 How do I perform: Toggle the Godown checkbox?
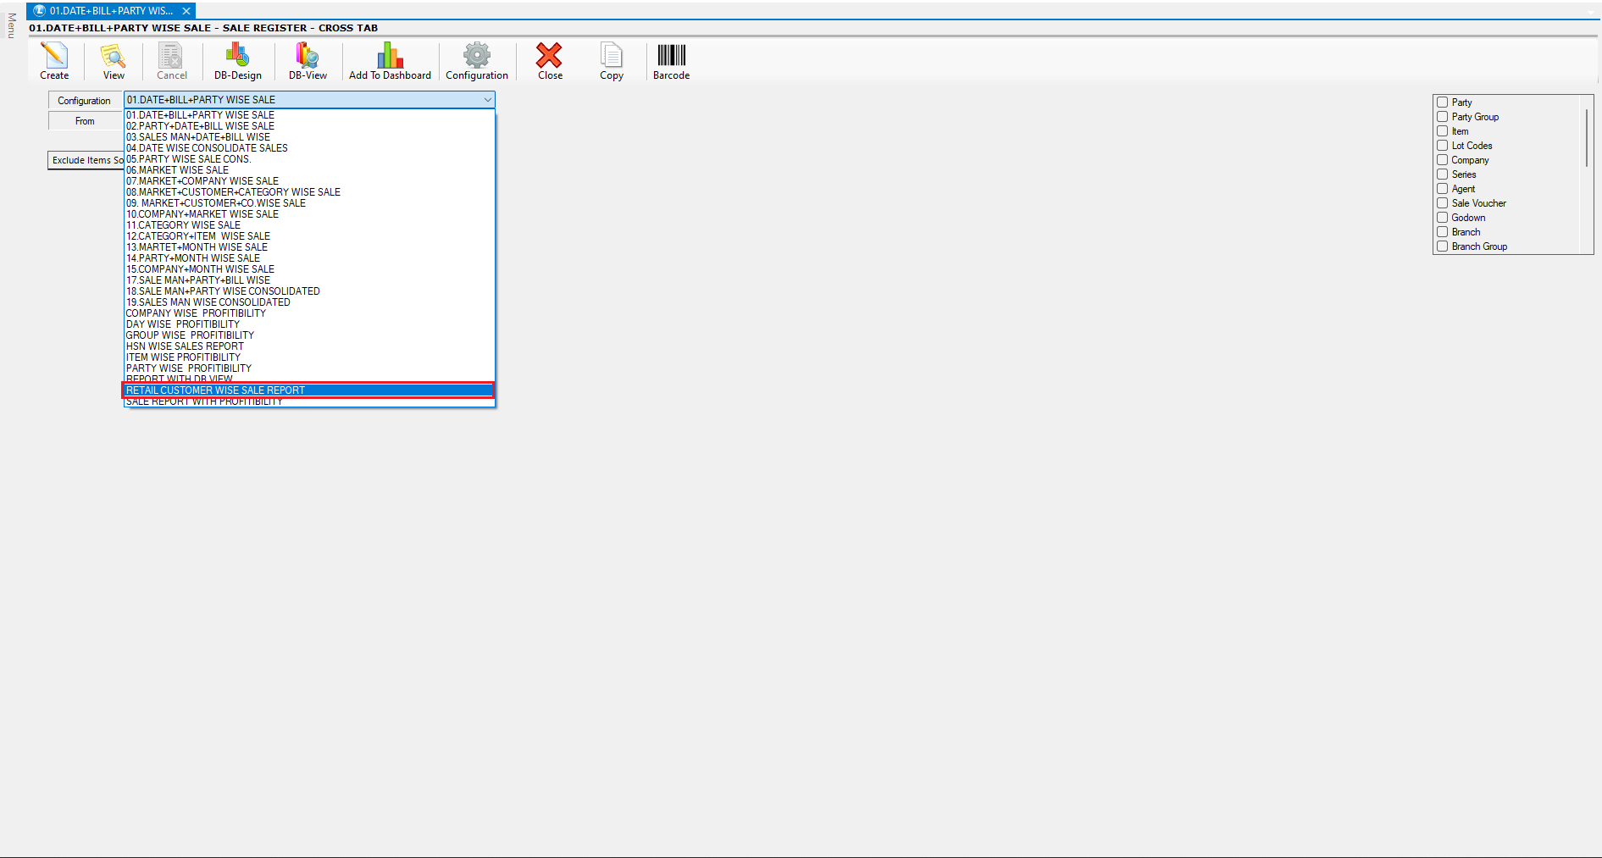tap(1442, 218)
